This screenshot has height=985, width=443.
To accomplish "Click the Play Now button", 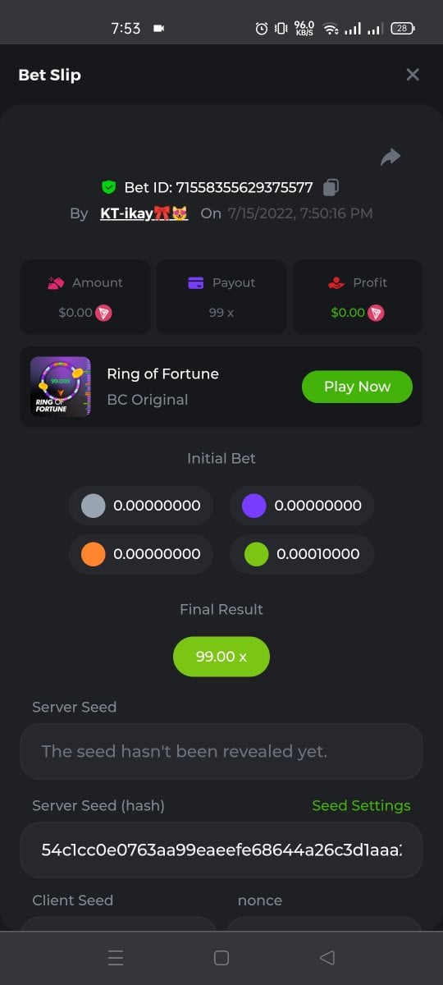I will tap(357, 387).
